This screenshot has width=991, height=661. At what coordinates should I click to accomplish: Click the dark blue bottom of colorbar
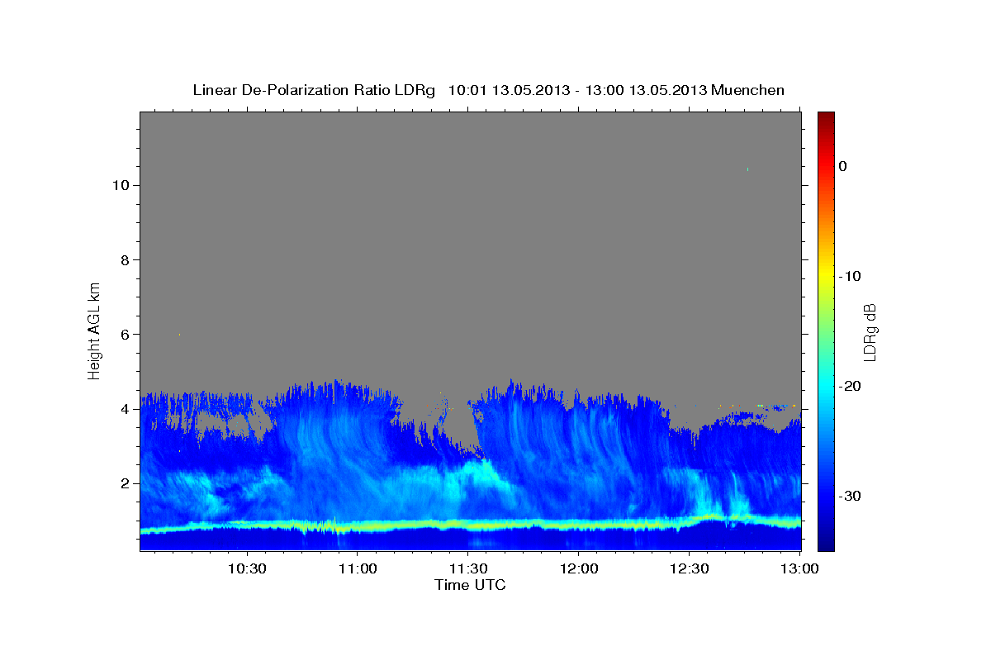click(826, 544)
